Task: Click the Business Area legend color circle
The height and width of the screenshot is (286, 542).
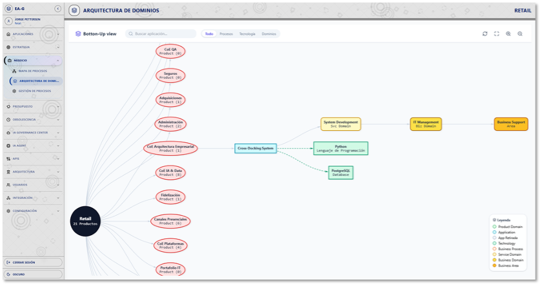Action: tap(494, 265)
